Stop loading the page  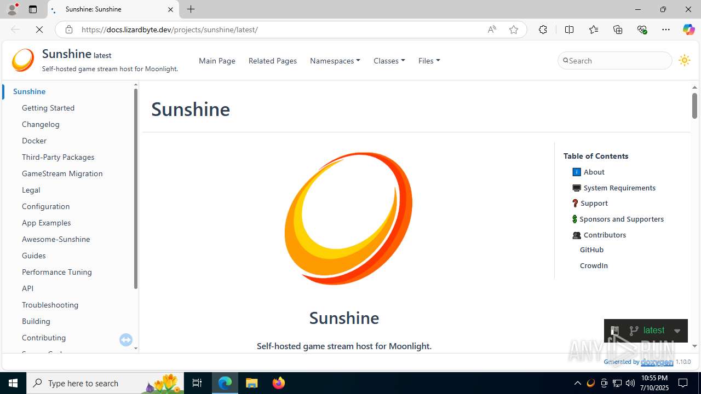(x=39, y=30)
